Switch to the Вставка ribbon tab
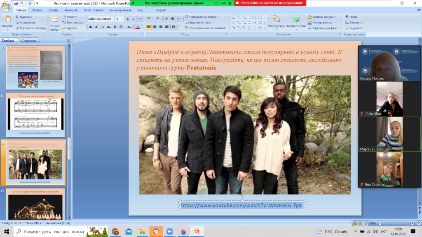The width and height of the screenshot is (422, 237). pos(37,10)
